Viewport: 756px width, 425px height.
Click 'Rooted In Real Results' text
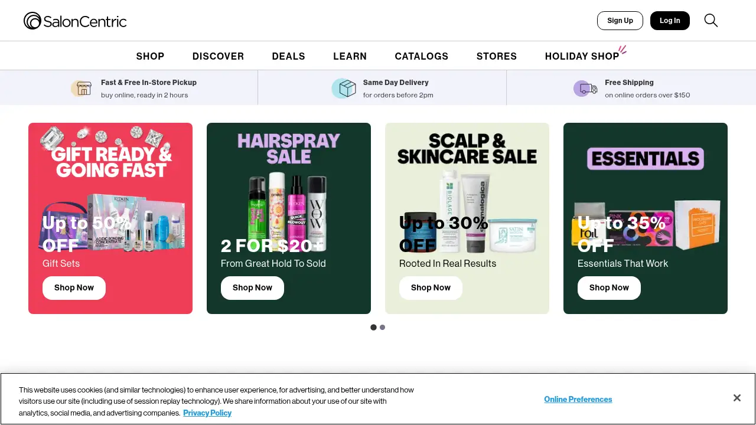click(x=448, y=263)
